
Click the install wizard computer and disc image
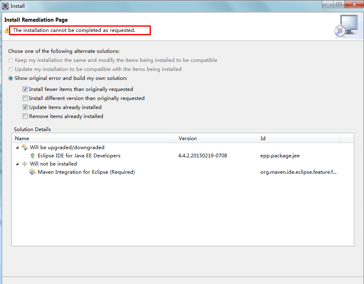pos(346,26)
